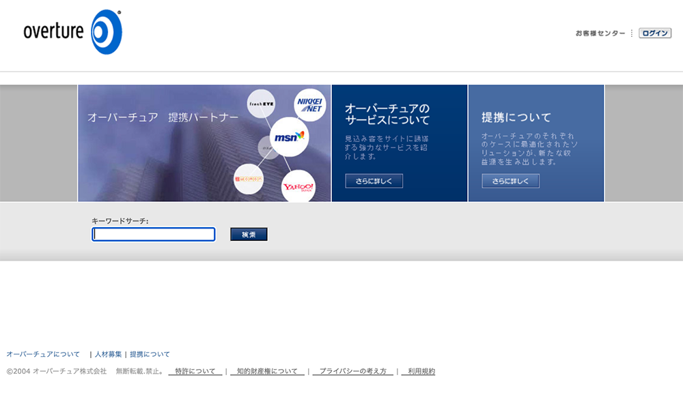Viewport: 683px width, 397px height.
Task: Click さらに詳しく under 提携について panel
Action: coord(510,181)
